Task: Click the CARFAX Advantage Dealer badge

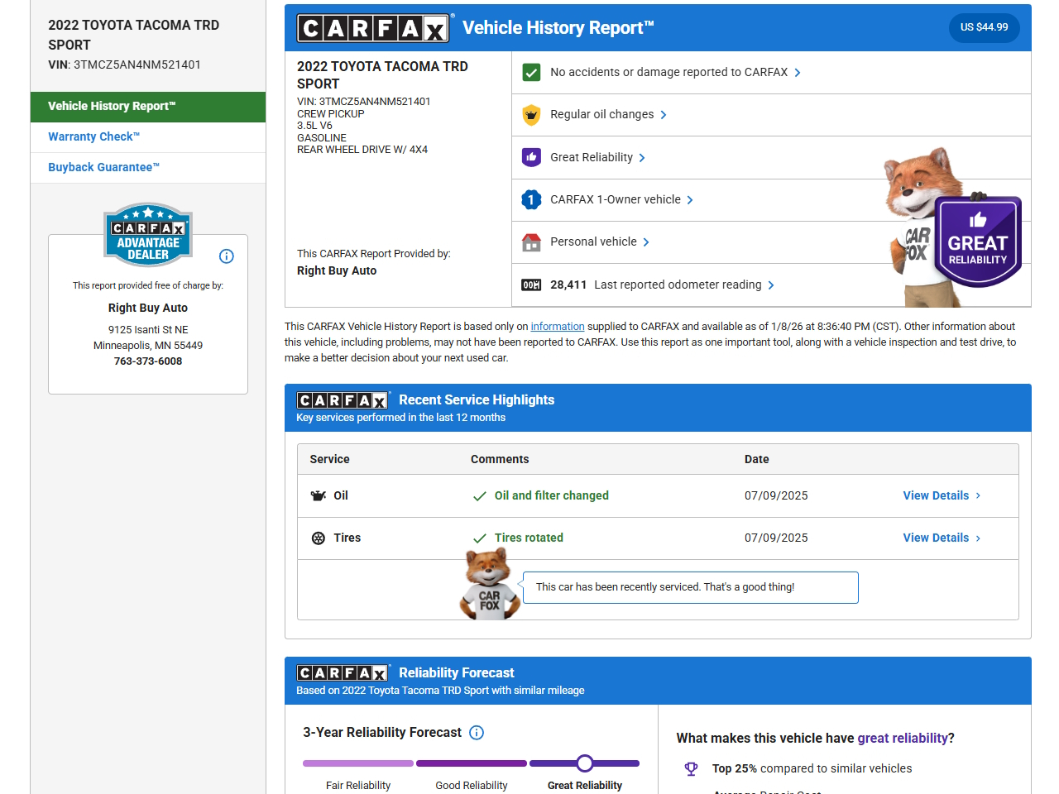Action: [148, 235]
